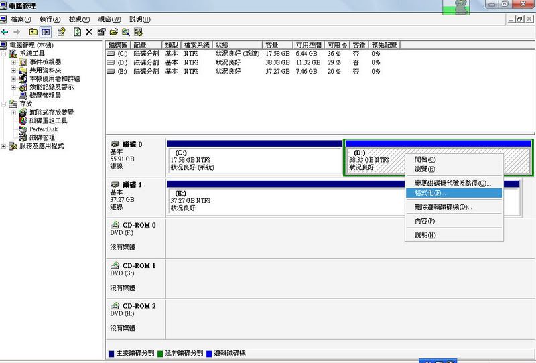Click the 磁碟 0 disk icon
This screenshot has width=536, height=363.
115,145
